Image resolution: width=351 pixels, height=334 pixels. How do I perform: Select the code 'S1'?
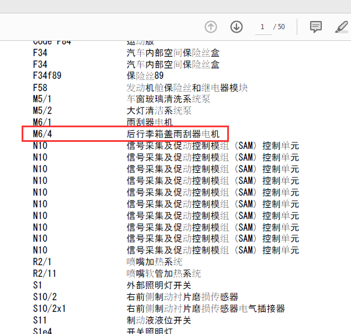(37, 285)
